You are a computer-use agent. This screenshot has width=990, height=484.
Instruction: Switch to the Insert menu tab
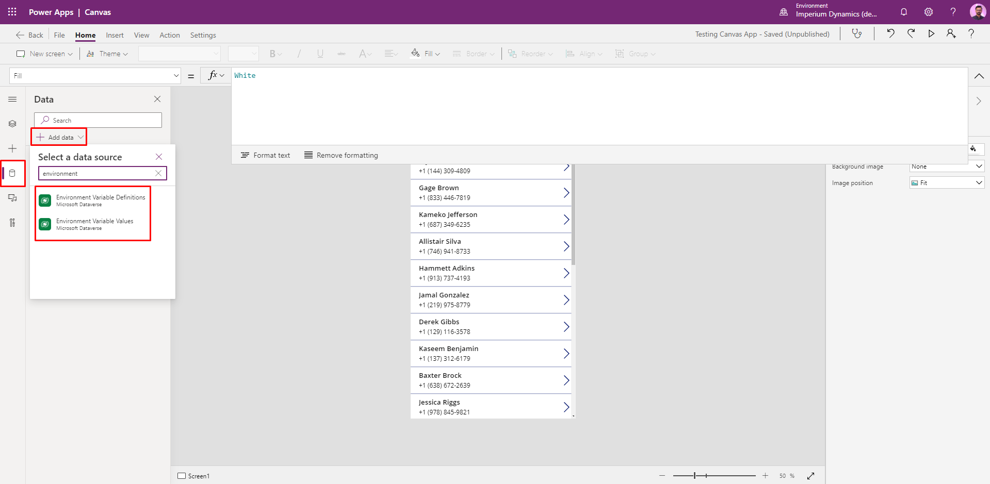tap(115, 35)
